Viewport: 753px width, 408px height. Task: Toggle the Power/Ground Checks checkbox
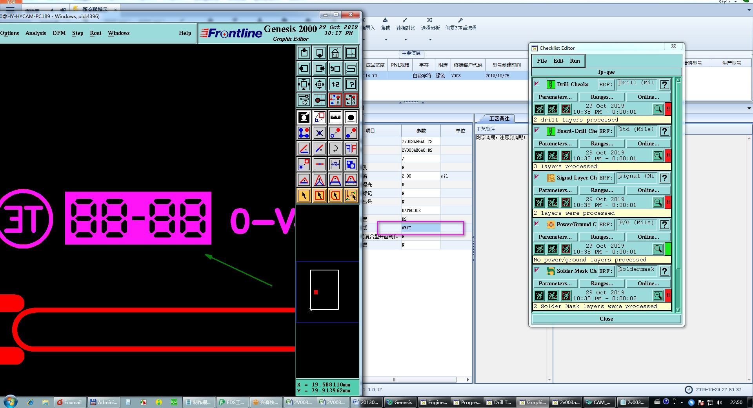click(537, 223)
